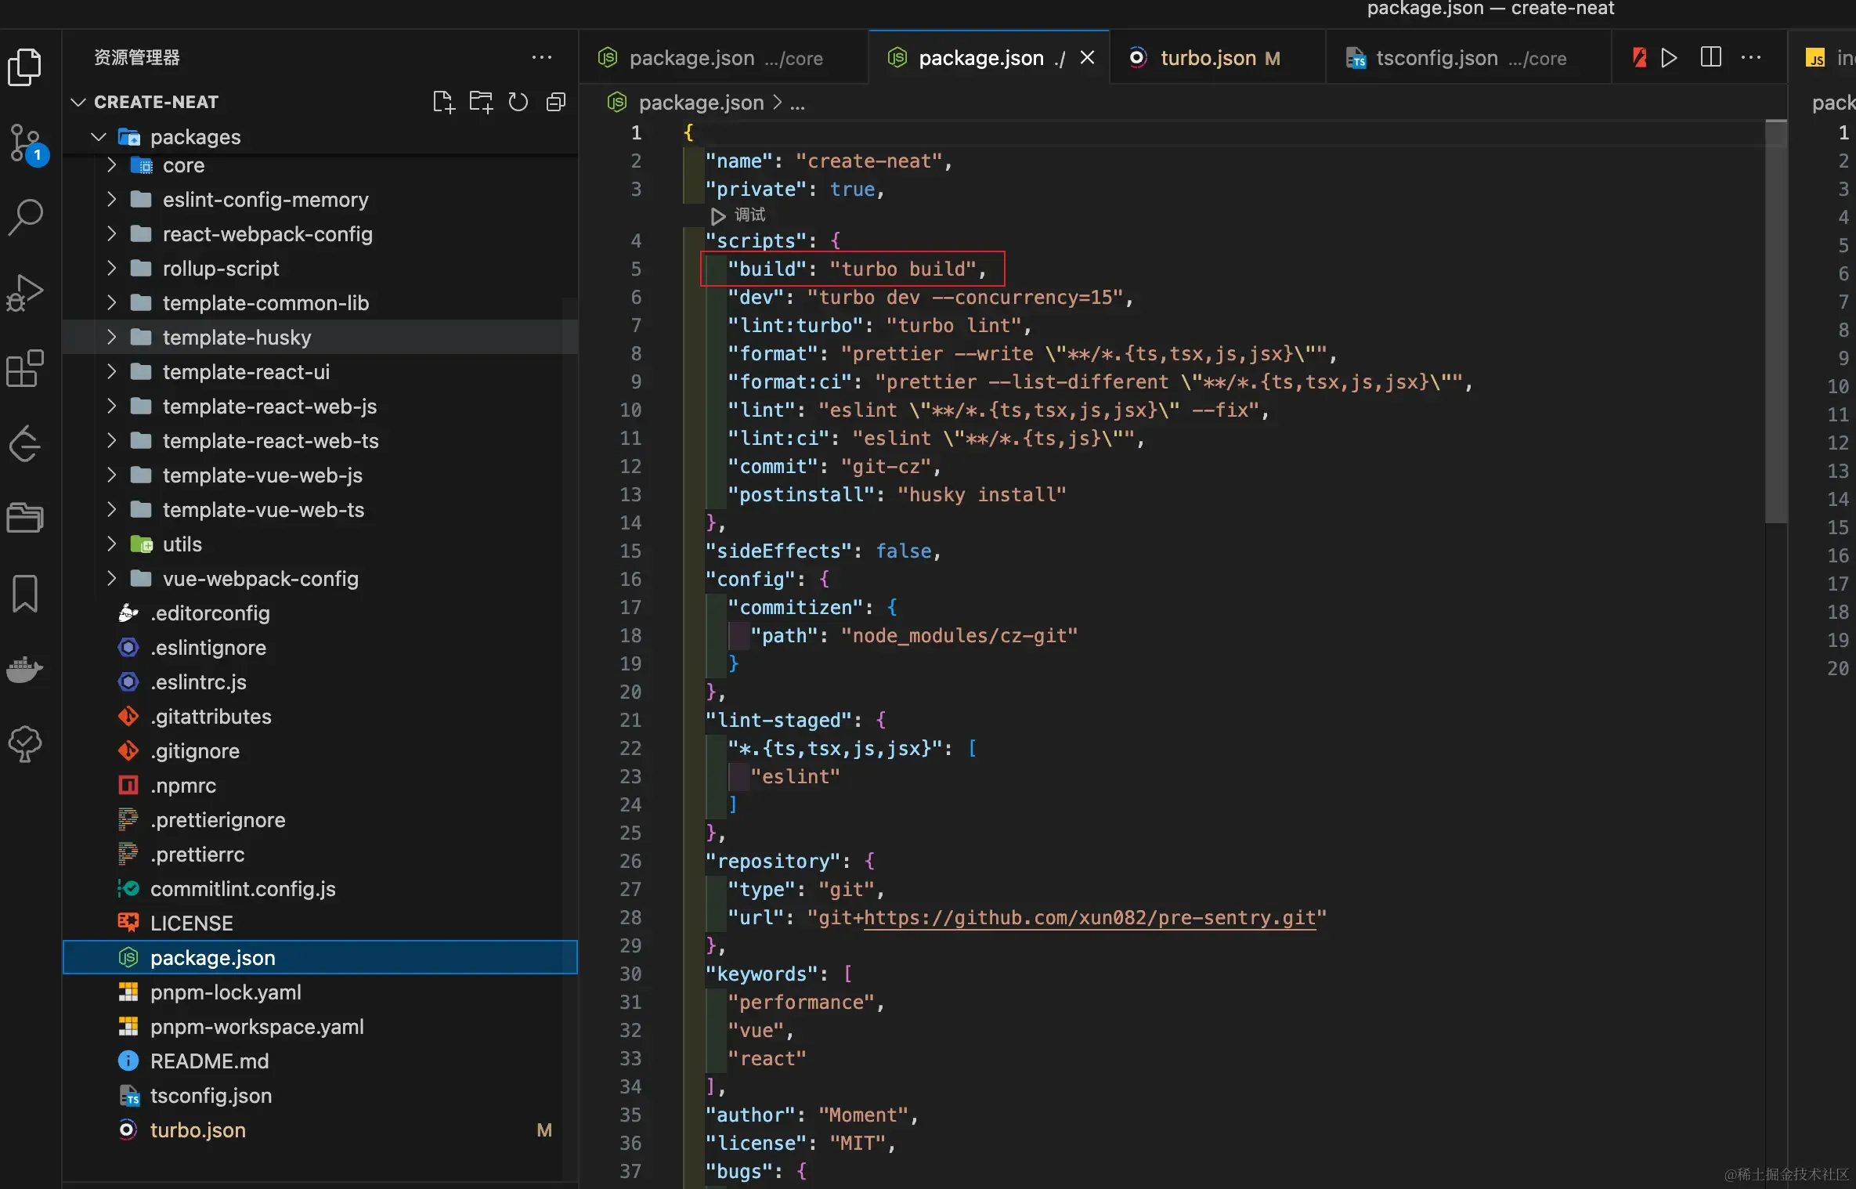Click the editor vertical scrollbar thumb

(1775, 321)
